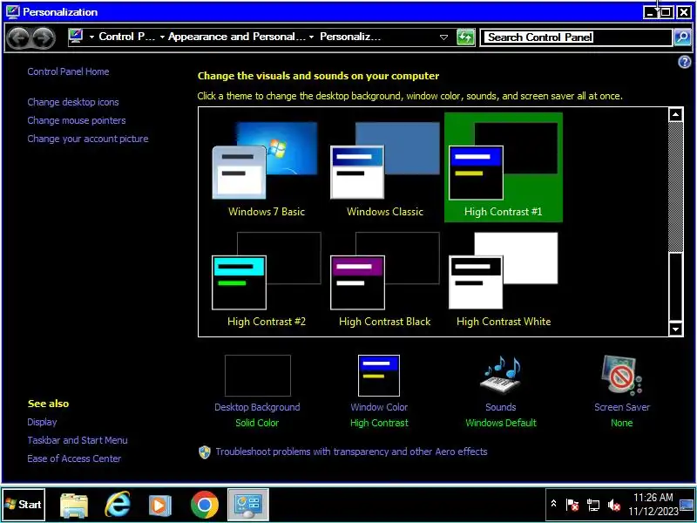Image resolution: width=697 pixels, height=523 pixels.
Task: Expand dropdown before Appearance and Personal... breadcrumb
Action: click(x=162, y=37)
